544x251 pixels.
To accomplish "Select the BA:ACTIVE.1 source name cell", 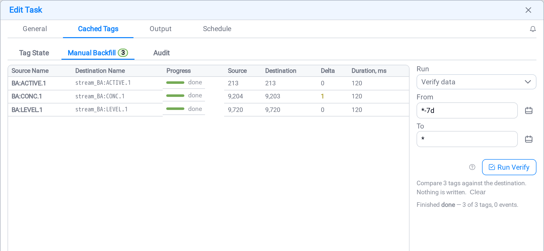I will point(29,83).
